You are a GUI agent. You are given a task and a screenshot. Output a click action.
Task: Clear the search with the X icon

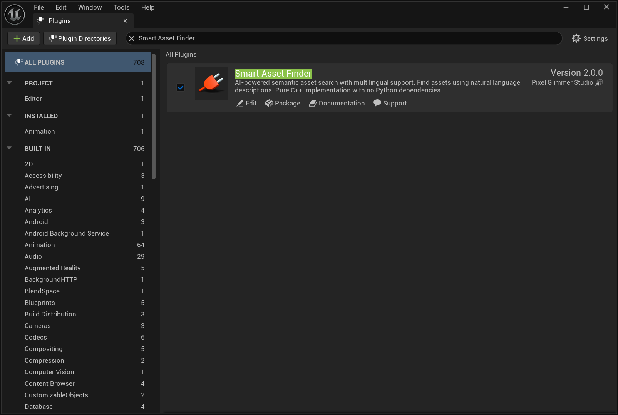click(x=132, y=38)
